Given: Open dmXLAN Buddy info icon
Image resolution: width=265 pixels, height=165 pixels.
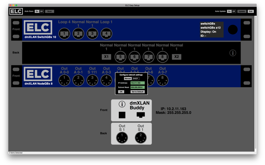Looking at the screenshot, I should coord(122,104).
